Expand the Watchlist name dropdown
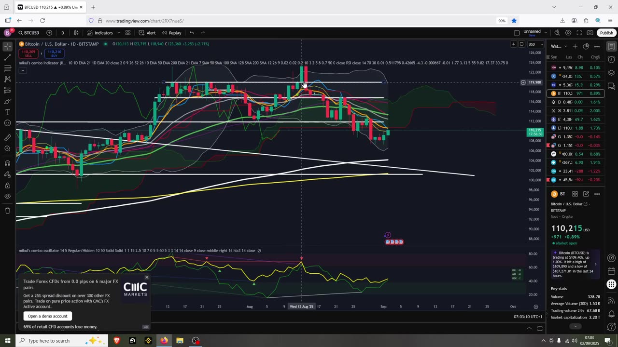Image resolution: width=618 pixels, height=347 pixels. click(559, 46)
